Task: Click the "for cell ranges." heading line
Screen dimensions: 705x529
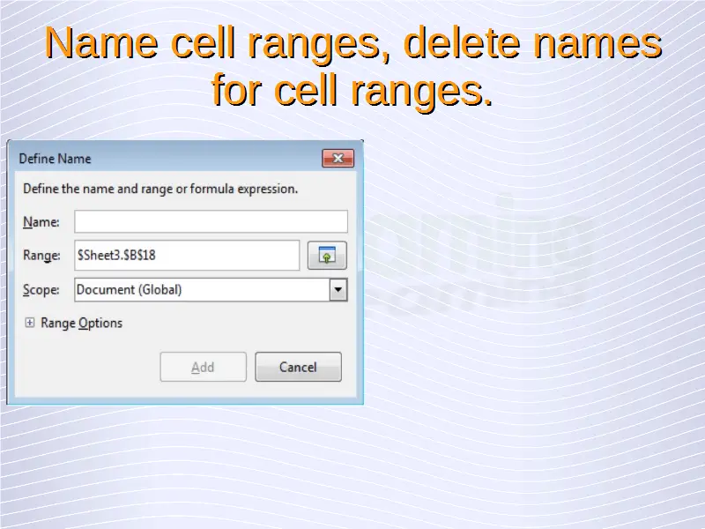Action: (352, 90)
